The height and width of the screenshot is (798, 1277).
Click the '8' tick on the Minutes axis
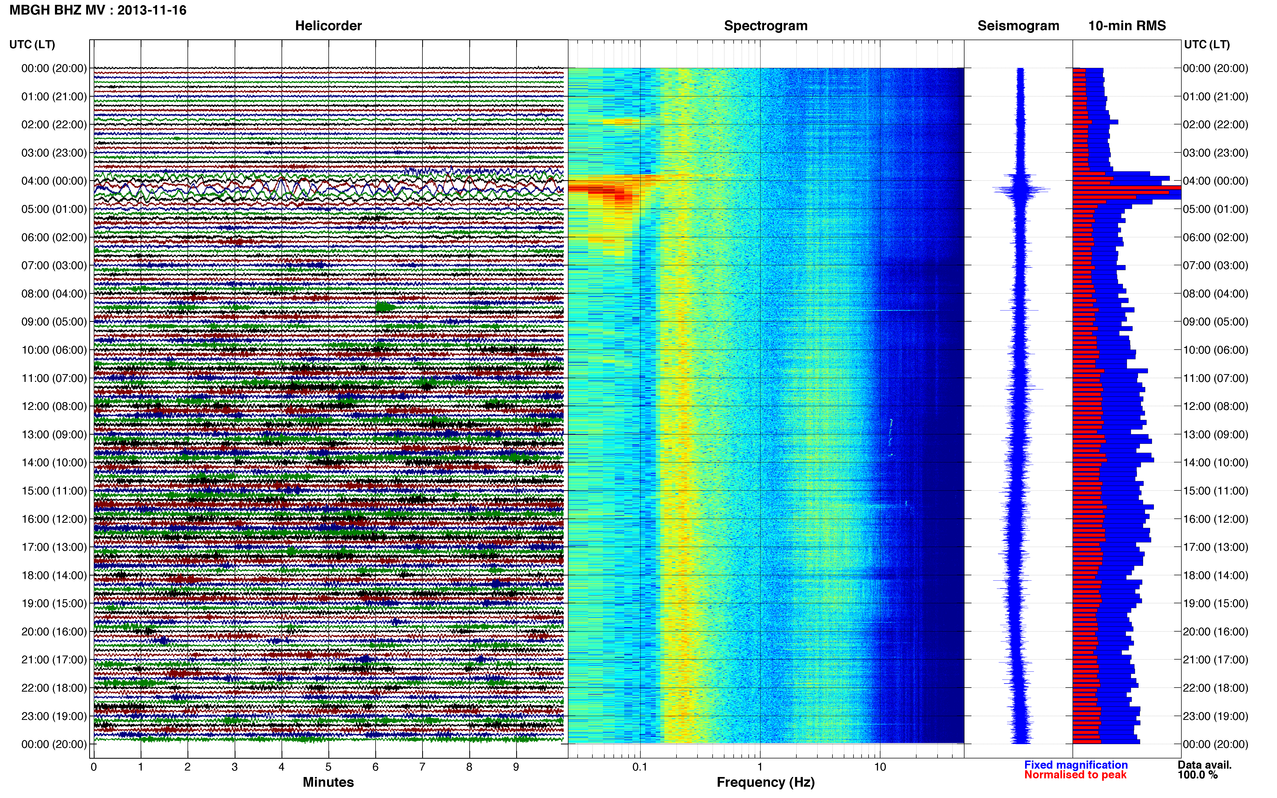(x=469, y=767)
